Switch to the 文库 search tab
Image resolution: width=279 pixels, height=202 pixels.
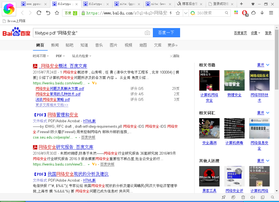tap(158, 45)
